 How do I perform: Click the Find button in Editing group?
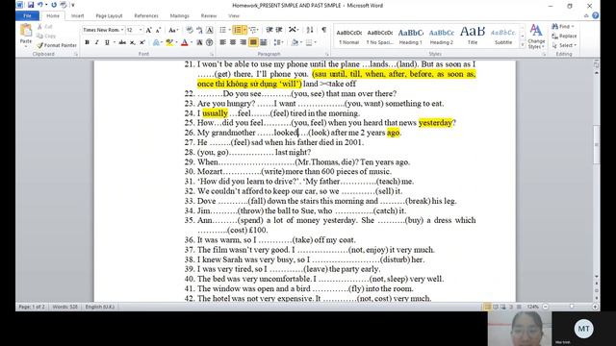[562, 26]
